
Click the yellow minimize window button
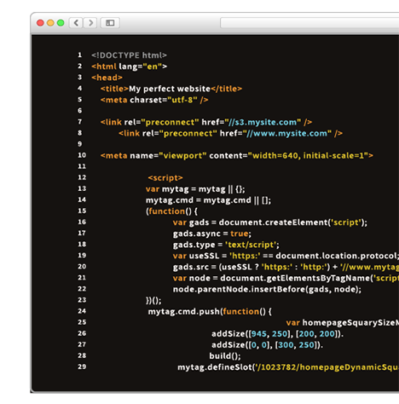(x=50, y=23)
